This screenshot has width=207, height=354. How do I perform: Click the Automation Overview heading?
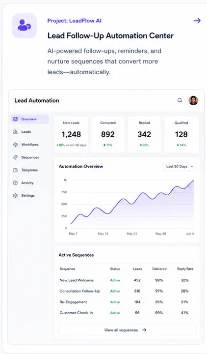click(x=81, y=166)
